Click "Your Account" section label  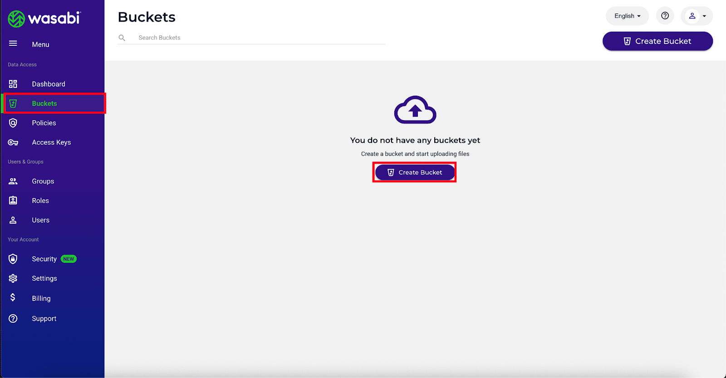click(23, 240)
